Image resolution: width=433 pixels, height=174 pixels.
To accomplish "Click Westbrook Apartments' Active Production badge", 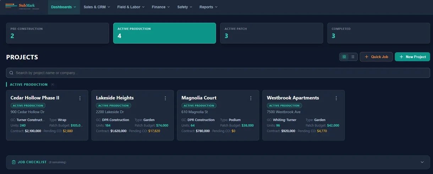I will coord(284,105).
